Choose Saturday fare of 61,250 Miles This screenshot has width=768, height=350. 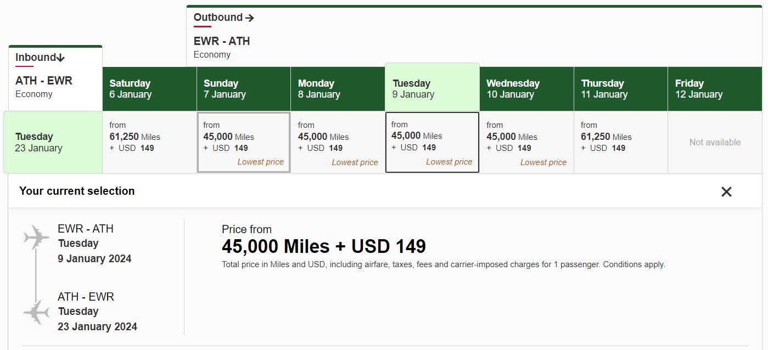[x=149, y=143]
